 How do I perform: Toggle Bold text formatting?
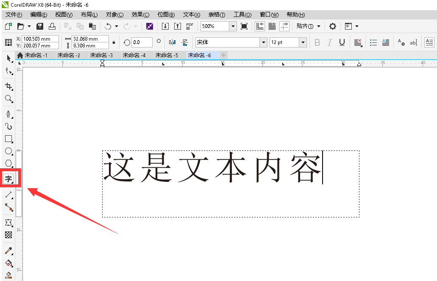pos(317,42)
